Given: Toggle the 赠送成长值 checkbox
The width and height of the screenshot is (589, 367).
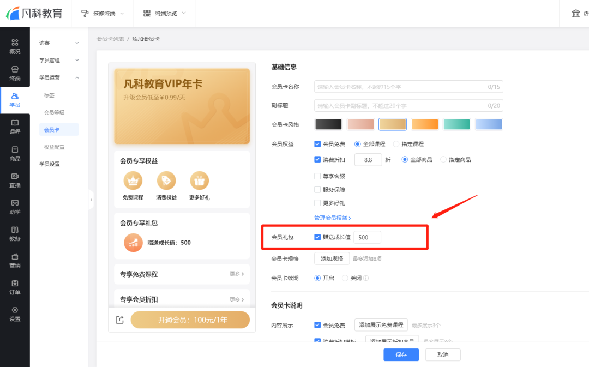Looking at the screenshot, I should pos(317,237).
